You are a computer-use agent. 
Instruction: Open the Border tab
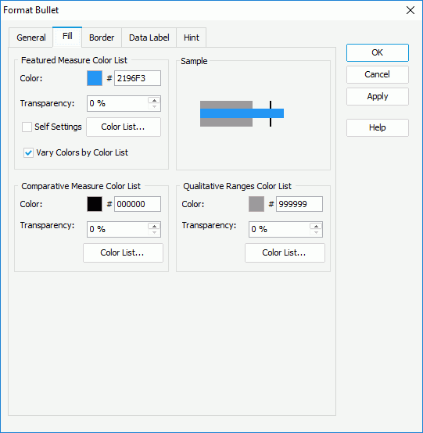102,38
